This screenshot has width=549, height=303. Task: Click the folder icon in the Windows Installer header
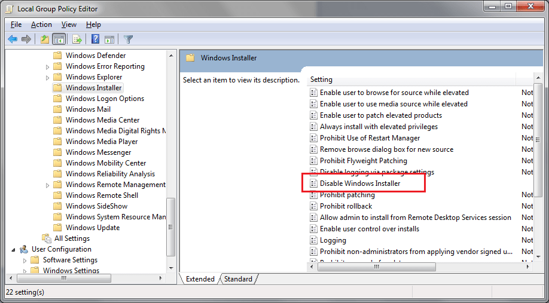190,58
